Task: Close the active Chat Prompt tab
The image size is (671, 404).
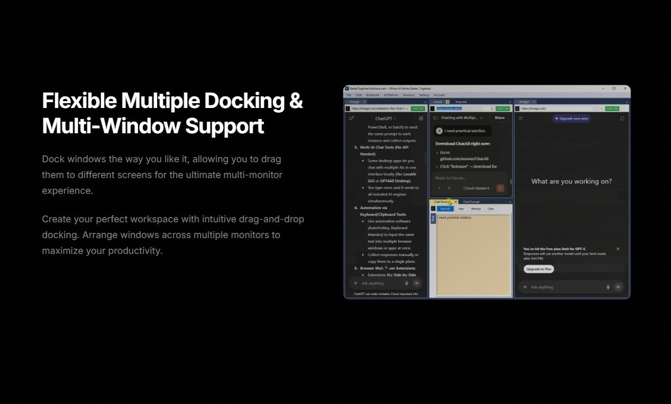Action: tap(456, 202)
